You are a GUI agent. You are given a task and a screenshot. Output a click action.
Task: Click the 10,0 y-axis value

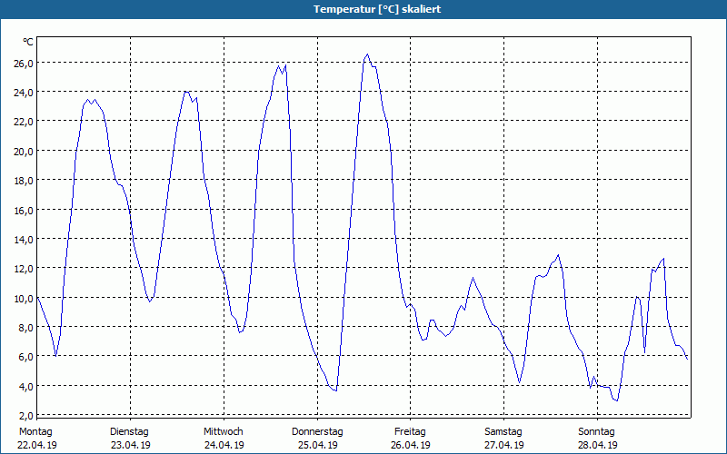coord(24,299)
